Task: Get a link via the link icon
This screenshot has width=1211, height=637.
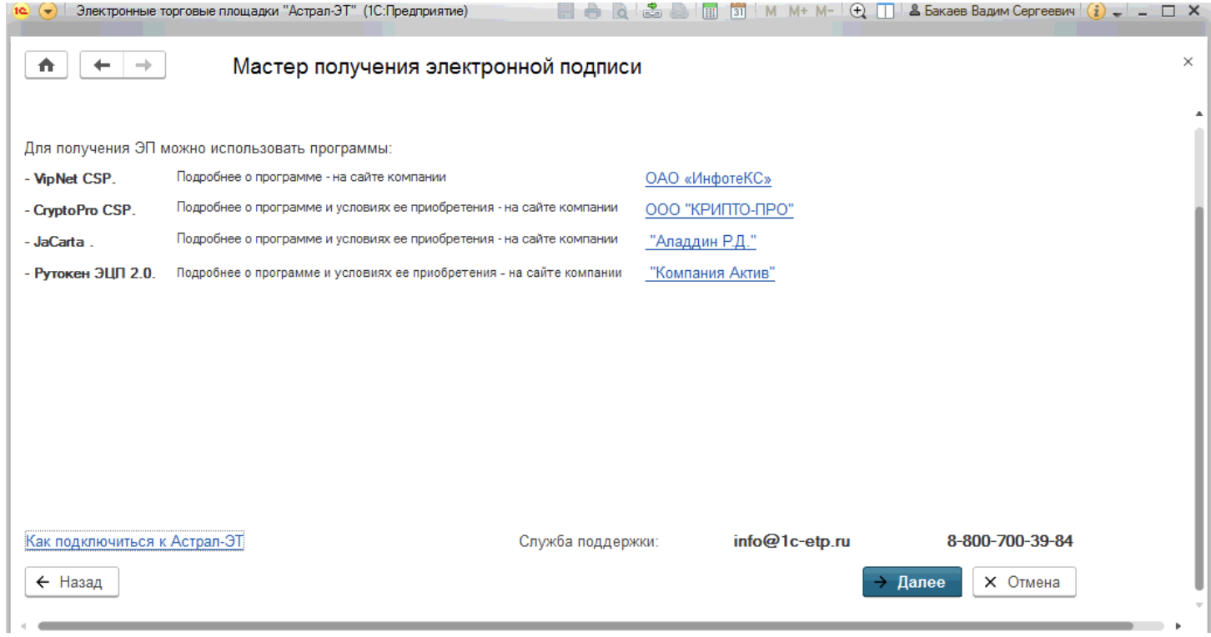Action: (653, 12)
